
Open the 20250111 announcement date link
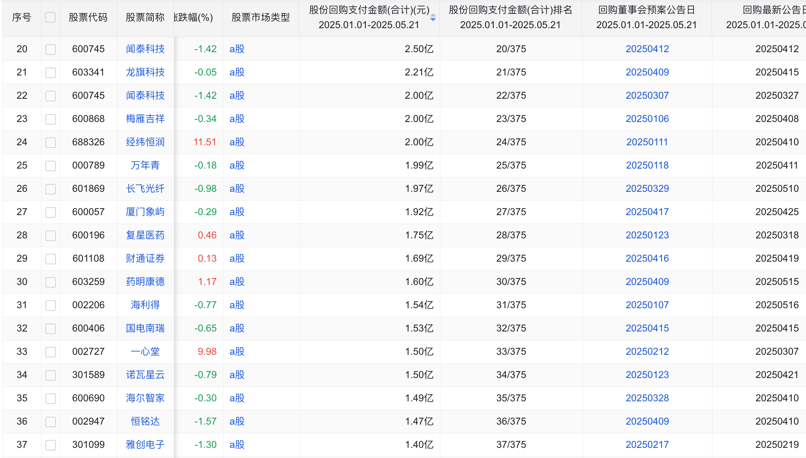[647, 142]
